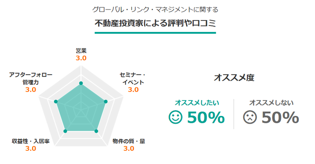Click the green 50% recommend value
The image size is (315, 164).
(206, 117)
